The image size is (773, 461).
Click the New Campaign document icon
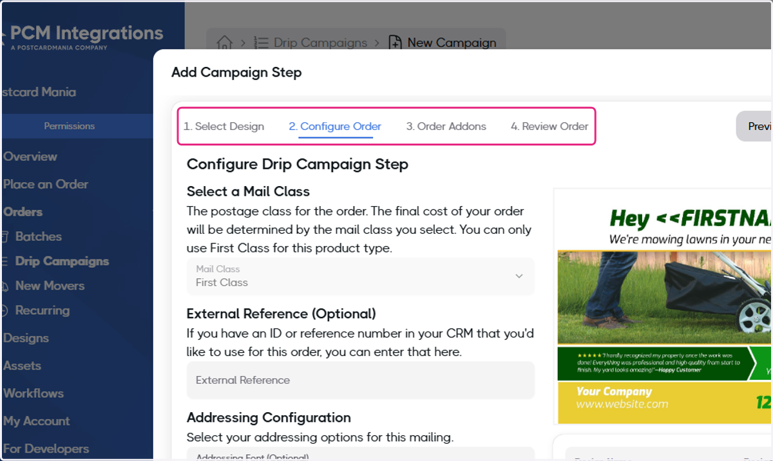click(x=395, y=42)
